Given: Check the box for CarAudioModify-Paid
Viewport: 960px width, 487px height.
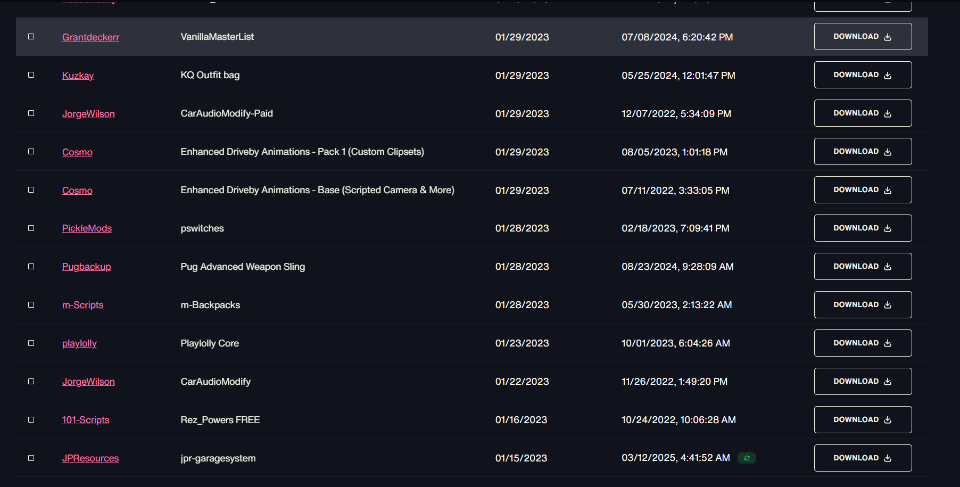Looking at the screenshot, I should 31,113.
